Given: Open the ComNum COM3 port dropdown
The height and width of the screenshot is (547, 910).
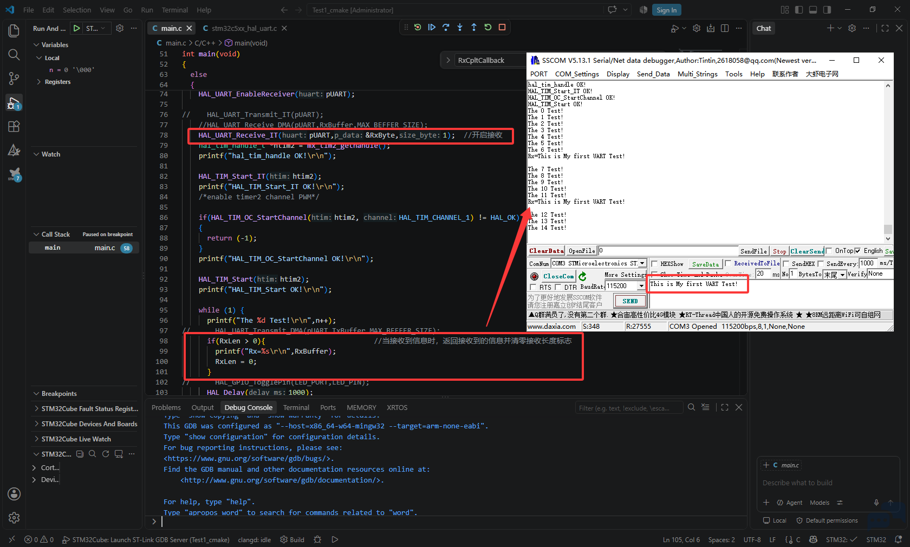Looking at the screenshot, I should pos(642,263).
